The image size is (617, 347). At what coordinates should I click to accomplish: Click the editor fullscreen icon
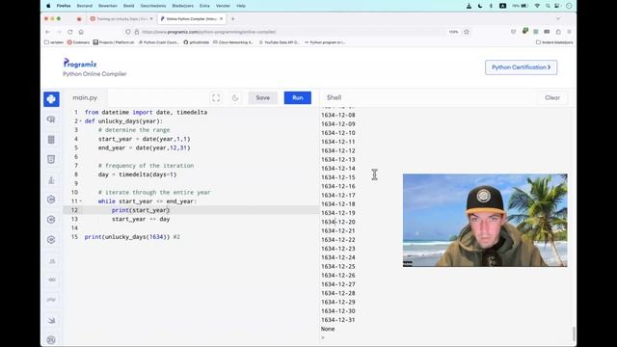pos(216,98)
